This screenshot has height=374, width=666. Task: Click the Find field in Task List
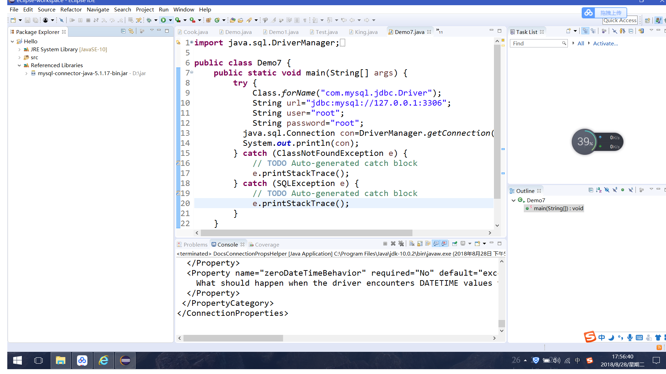coord(539,43)
